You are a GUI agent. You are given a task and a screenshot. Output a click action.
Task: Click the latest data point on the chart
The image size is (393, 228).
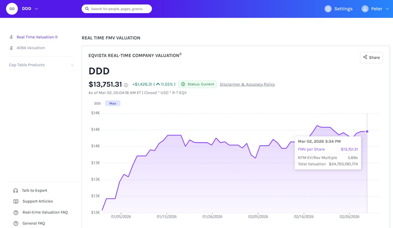[x=367, y=131]
